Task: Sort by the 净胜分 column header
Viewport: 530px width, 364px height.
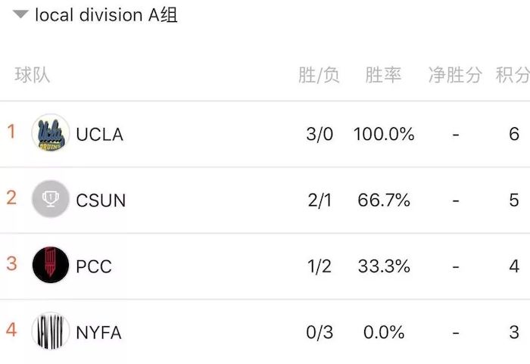Action: click(455, 75)
